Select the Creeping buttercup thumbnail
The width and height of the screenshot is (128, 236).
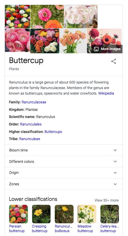[41, 214]
